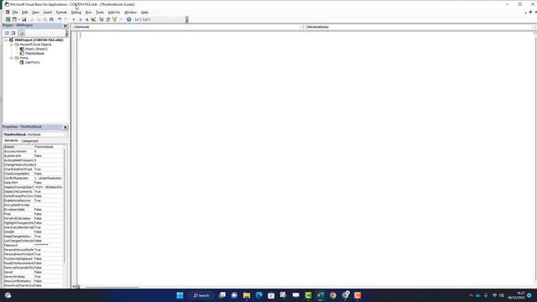The width and height of the screenshot is (537, 302).
Task: Click the Break pause toolbar icon
Action: click(x=81, y=19)
